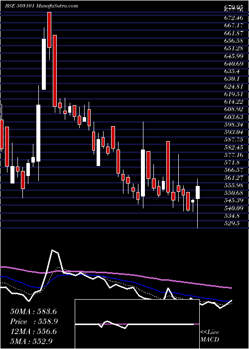The image size is (249, 349).
Task: Click the last white candlestick with long lower wick
Action: click(x=198, y=192)
